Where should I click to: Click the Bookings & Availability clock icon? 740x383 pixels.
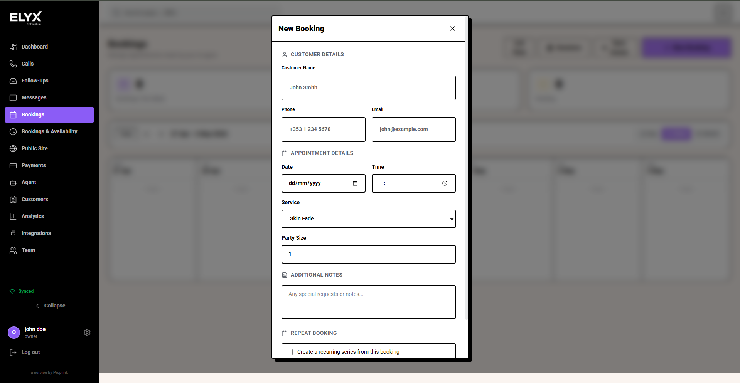pos(13,131)
